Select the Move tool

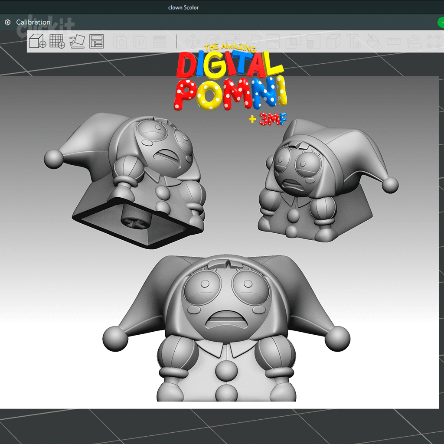point(193,42)
